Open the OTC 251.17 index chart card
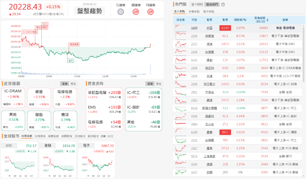This screenshot has height=179, width=306. tap(19, 160)
